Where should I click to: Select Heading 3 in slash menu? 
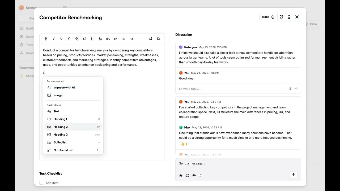pos(73,134)
